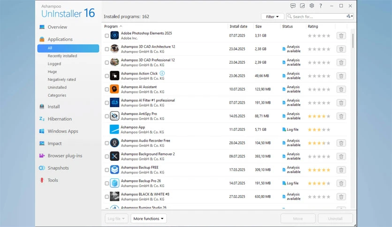Show Uninstalled applications list

click(57, 88)
